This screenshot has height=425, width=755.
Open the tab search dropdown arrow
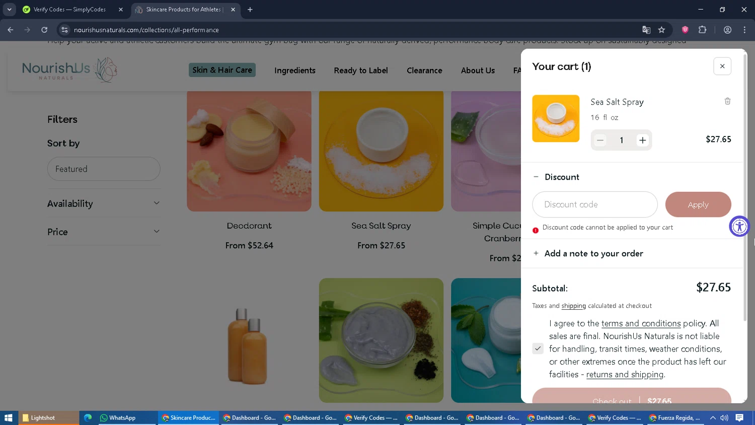click(x=9, y=10)
